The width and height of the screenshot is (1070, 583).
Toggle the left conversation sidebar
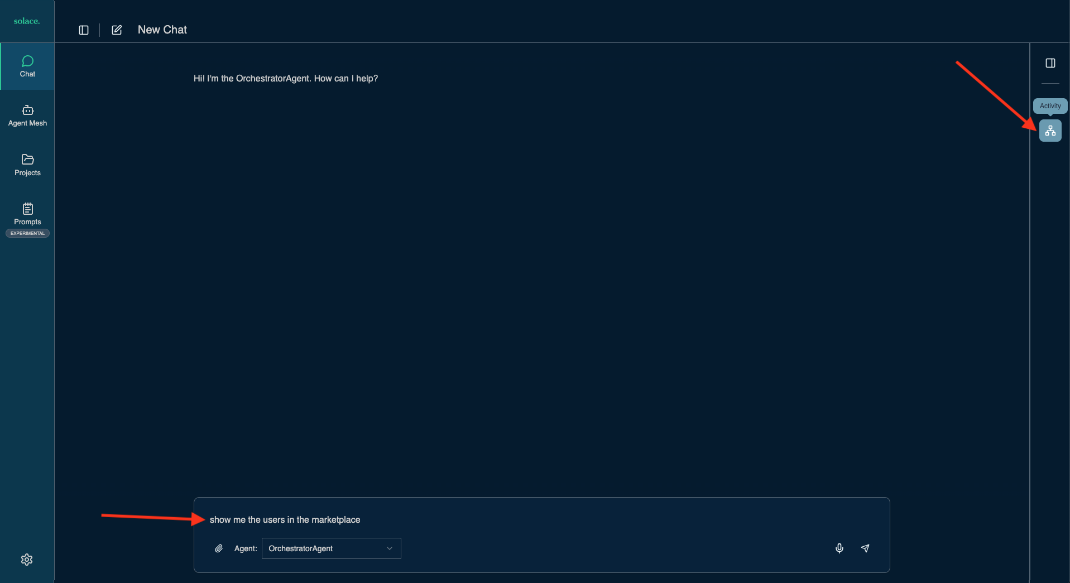(84, 30)
